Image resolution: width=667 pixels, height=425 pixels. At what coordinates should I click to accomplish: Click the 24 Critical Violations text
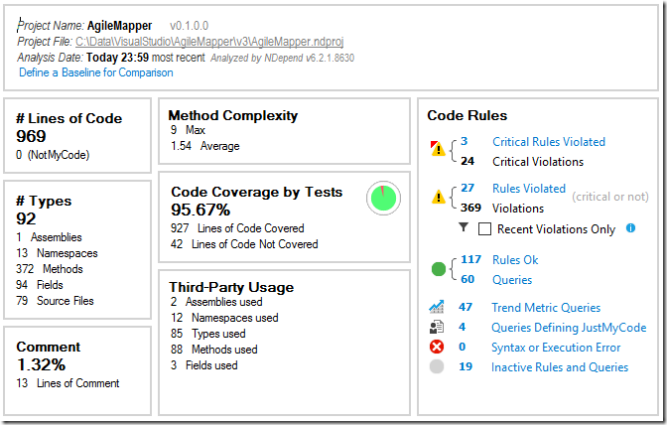pos(522,161)
